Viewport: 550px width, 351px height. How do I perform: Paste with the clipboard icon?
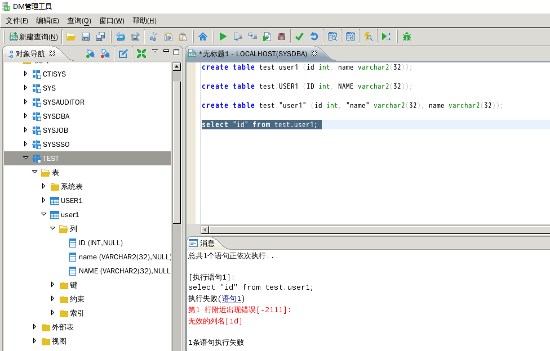(x=183, y=37)
